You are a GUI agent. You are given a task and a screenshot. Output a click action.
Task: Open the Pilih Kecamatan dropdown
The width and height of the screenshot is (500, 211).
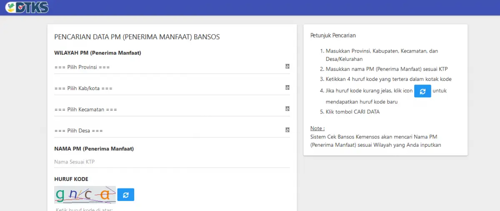click(x=172, y=109)
